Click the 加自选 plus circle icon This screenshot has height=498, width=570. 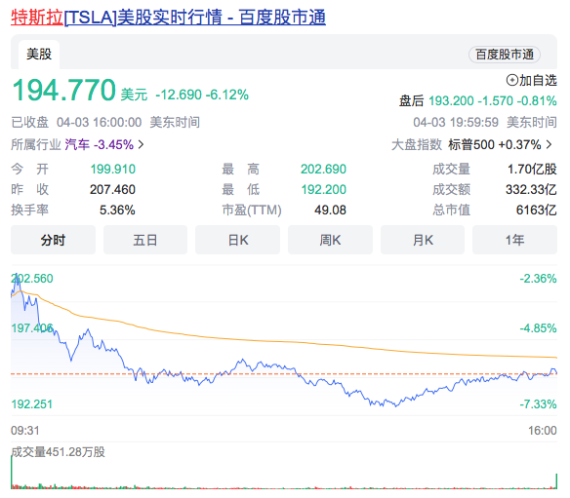pyautogui.click(x=511, y=80)
